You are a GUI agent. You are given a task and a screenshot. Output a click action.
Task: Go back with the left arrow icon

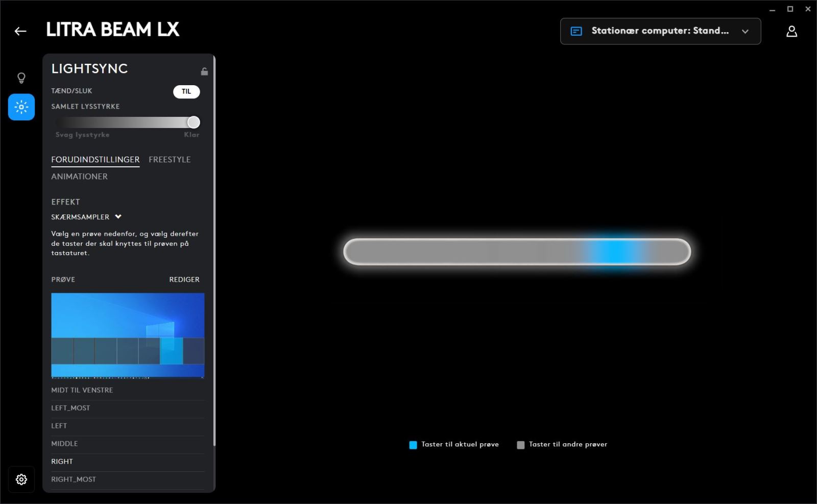click(x=20, y=31)
